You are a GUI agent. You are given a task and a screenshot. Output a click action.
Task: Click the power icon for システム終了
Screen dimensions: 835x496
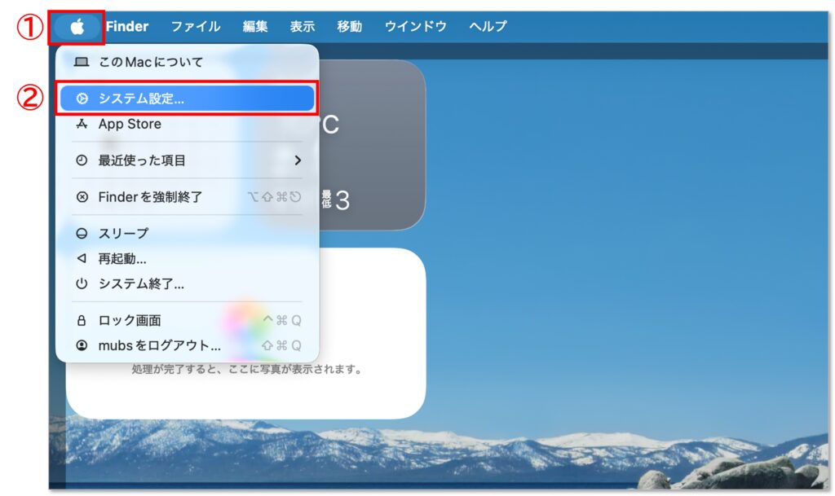(82, 284)
